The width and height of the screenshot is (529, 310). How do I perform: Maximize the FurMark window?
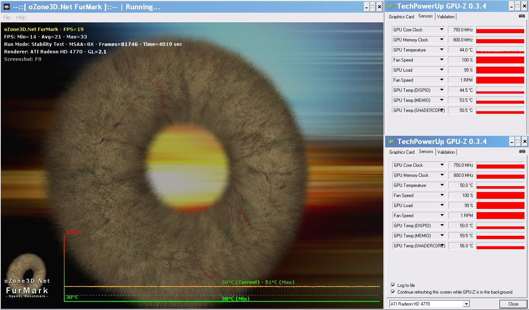coord(372,7)
